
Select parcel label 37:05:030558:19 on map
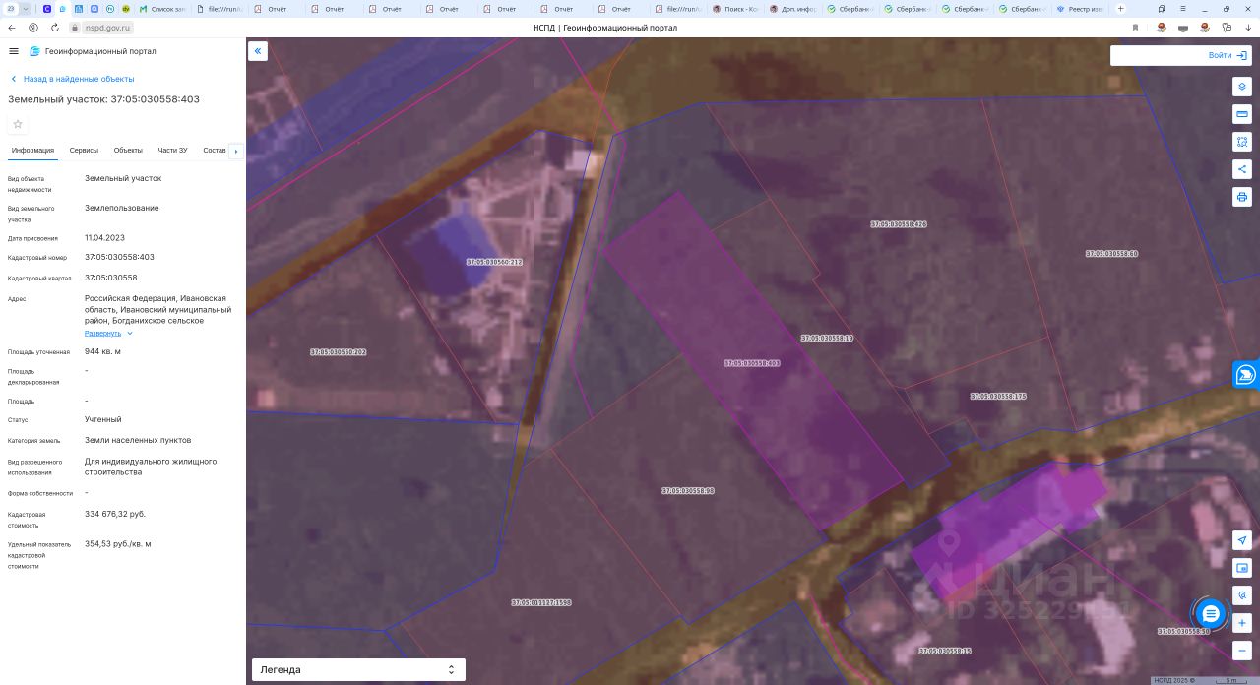tap(827, 338)
